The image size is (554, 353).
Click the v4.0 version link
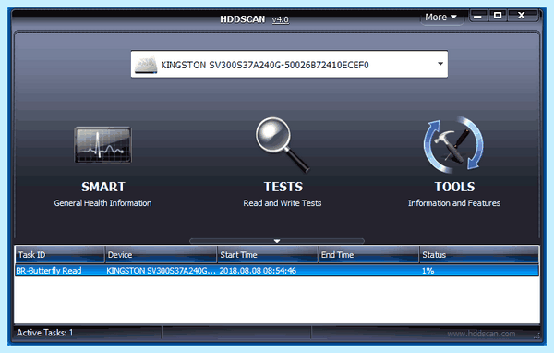(281, 19)
